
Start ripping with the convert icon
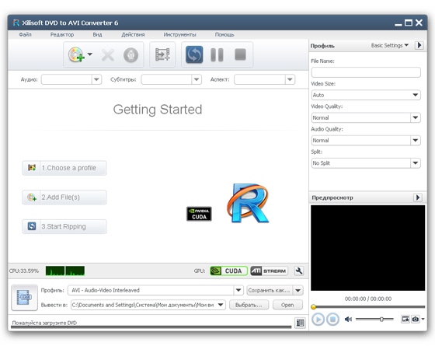click(x=194, y=54)
